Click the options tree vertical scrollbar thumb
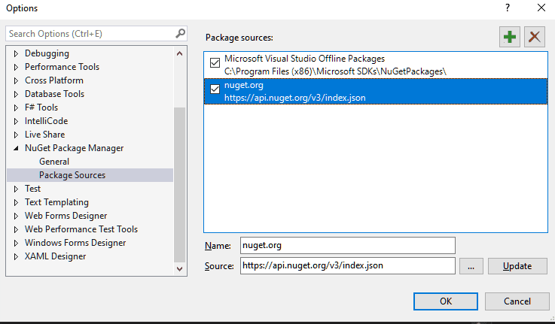 179,184
